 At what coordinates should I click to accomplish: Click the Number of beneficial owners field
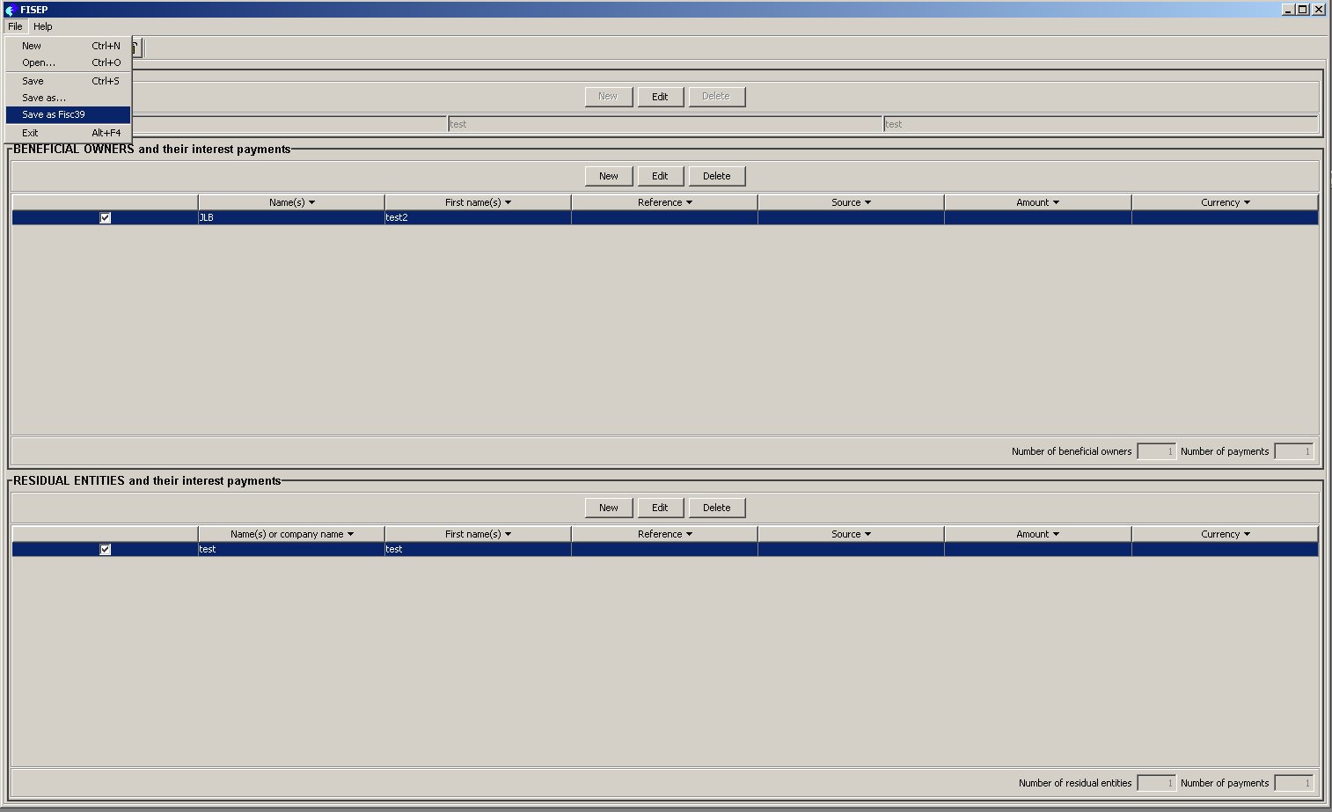coord(1156,451)
